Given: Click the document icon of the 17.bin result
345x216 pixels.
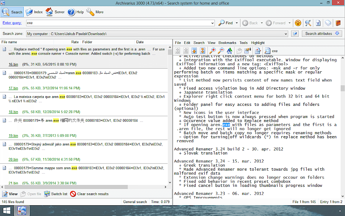Looking at the screenshot, I should pyautogui.click(x=4, y=73).
